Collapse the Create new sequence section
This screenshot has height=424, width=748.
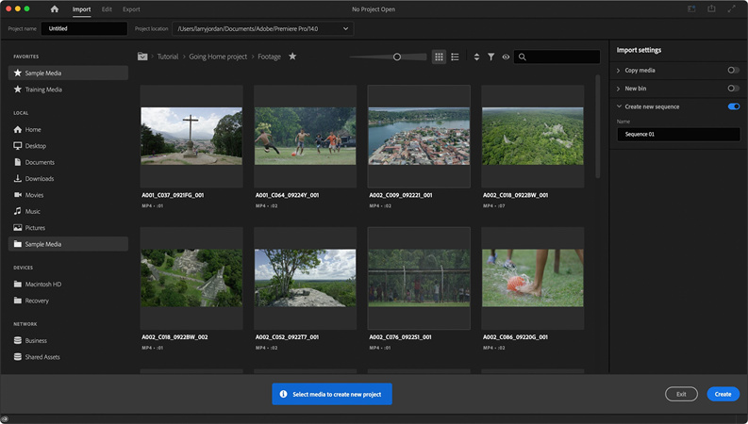pyautogui.click(x=619, y=106)
